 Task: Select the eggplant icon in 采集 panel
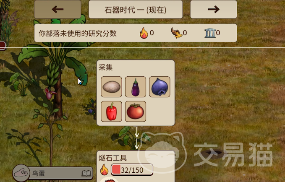pyautogui.click(x=136, y=87)
